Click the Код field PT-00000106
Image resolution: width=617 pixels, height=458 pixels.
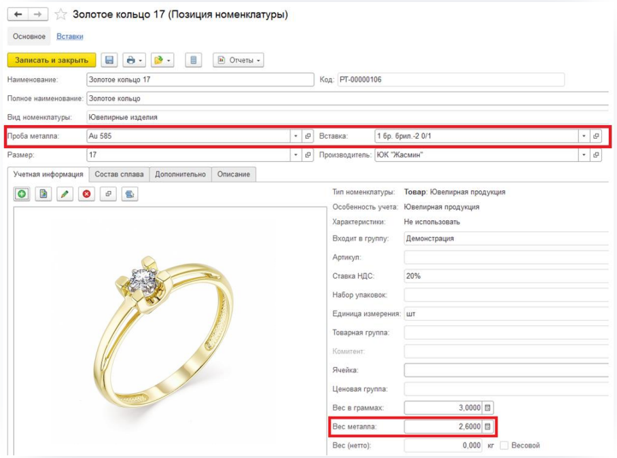click(x=451, y=80)
